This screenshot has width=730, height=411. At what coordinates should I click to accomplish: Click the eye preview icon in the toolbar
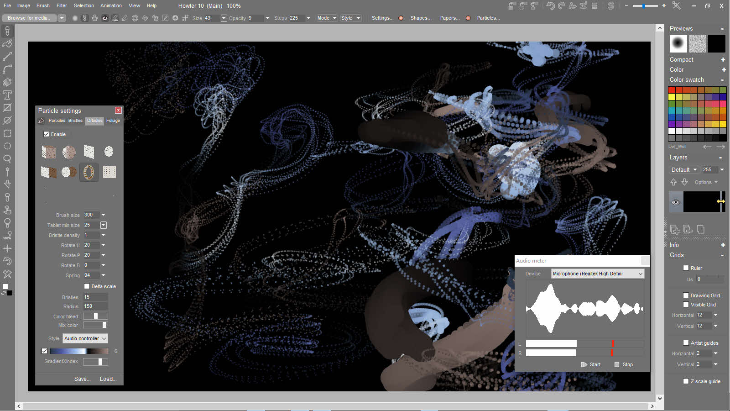tap(104, 18)
